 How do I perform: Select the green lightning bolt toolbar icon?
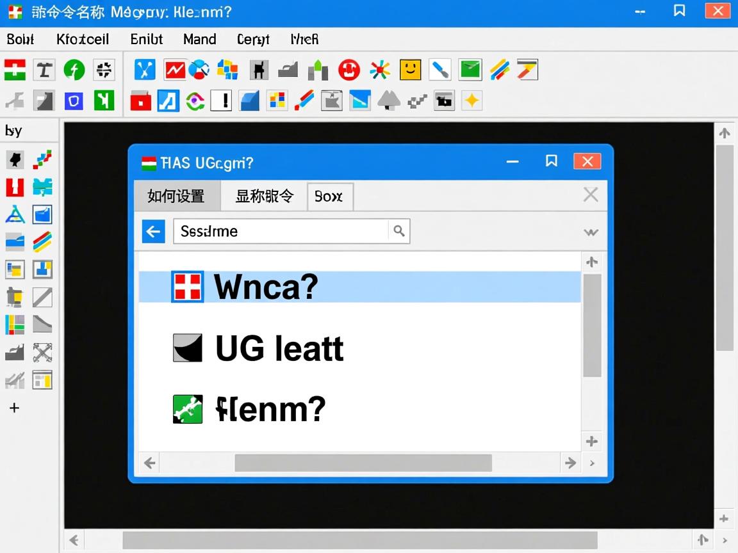pos(74,70)
